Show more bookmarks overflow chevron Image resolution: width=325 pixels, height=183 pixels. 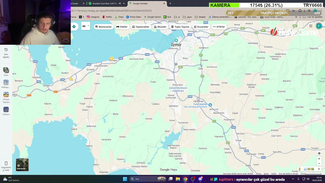tap(296, 17)
